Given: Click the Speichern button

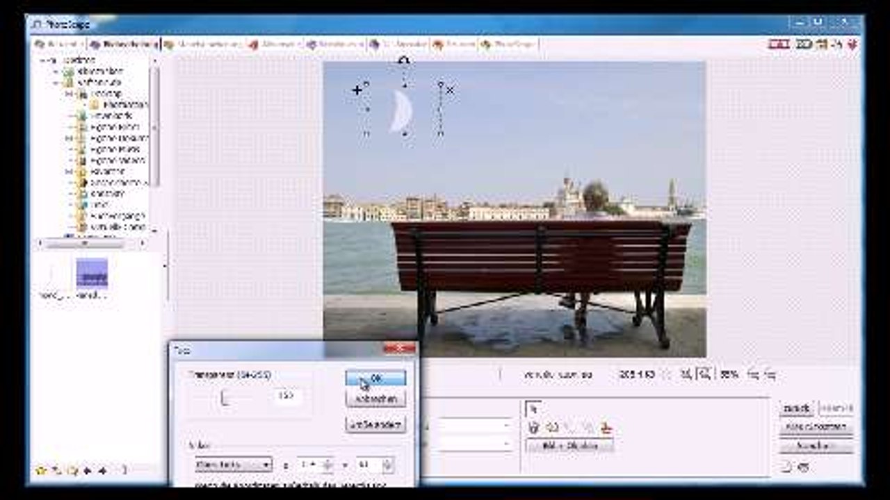Looking at the screenshot, I should click(816, 446).
